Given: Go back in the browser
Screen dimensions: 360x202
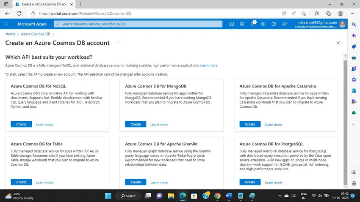Looking at the screenshot, I should [7, 13].
